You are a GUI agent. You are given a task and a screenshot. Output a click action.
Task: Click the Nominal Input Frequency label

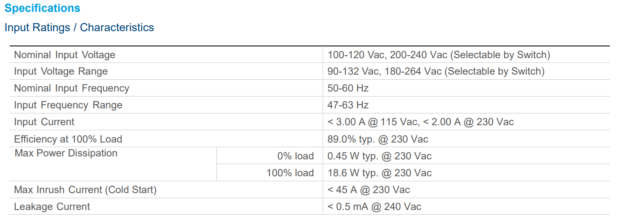click(x=72, y=89)
